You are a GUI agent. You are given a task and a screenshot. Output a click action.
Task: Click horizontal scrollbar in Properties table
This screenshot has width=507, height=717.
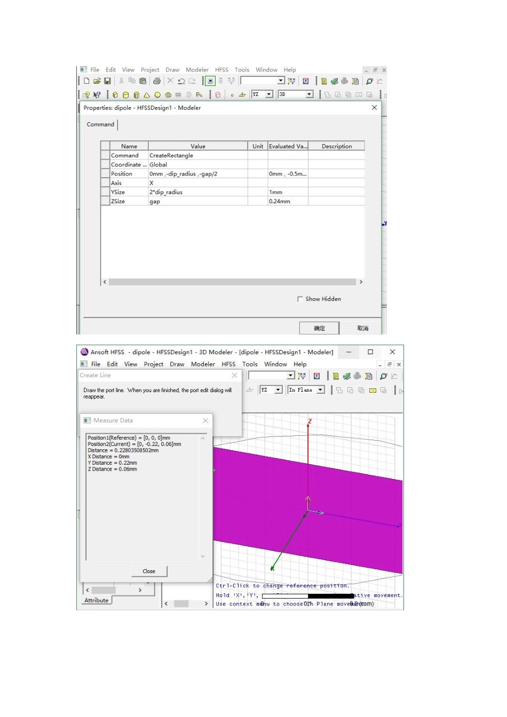tap(232, 282)
